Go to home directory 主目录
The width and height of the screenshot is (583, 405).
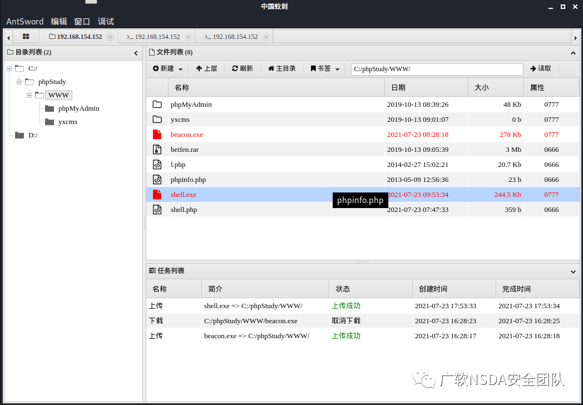click(x=282, y=69)
